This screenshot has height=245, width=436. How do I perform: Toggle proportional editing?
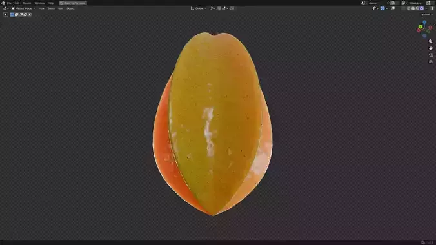pyautogui.click(x=232, y=8)
